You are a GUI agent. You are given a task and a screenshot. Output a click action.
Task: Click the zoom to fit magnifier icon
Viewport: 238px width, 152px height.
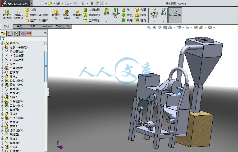(149, 27)
